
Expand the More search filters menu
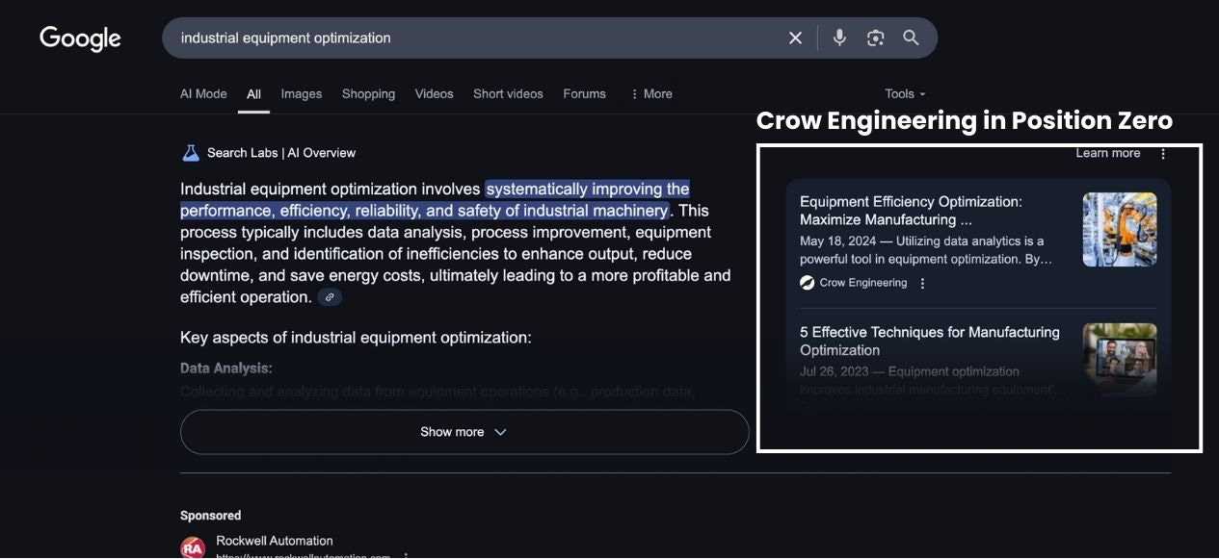651,93
